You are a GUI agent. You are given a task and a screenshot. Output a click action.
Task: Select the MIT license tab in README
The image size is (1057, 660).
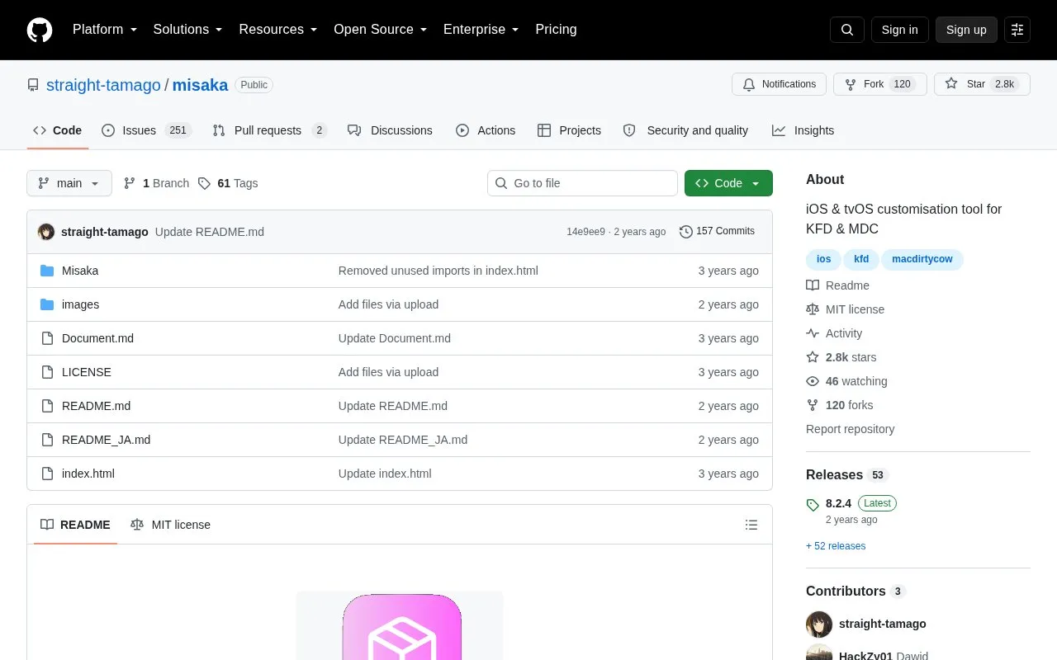pos(171,525)
